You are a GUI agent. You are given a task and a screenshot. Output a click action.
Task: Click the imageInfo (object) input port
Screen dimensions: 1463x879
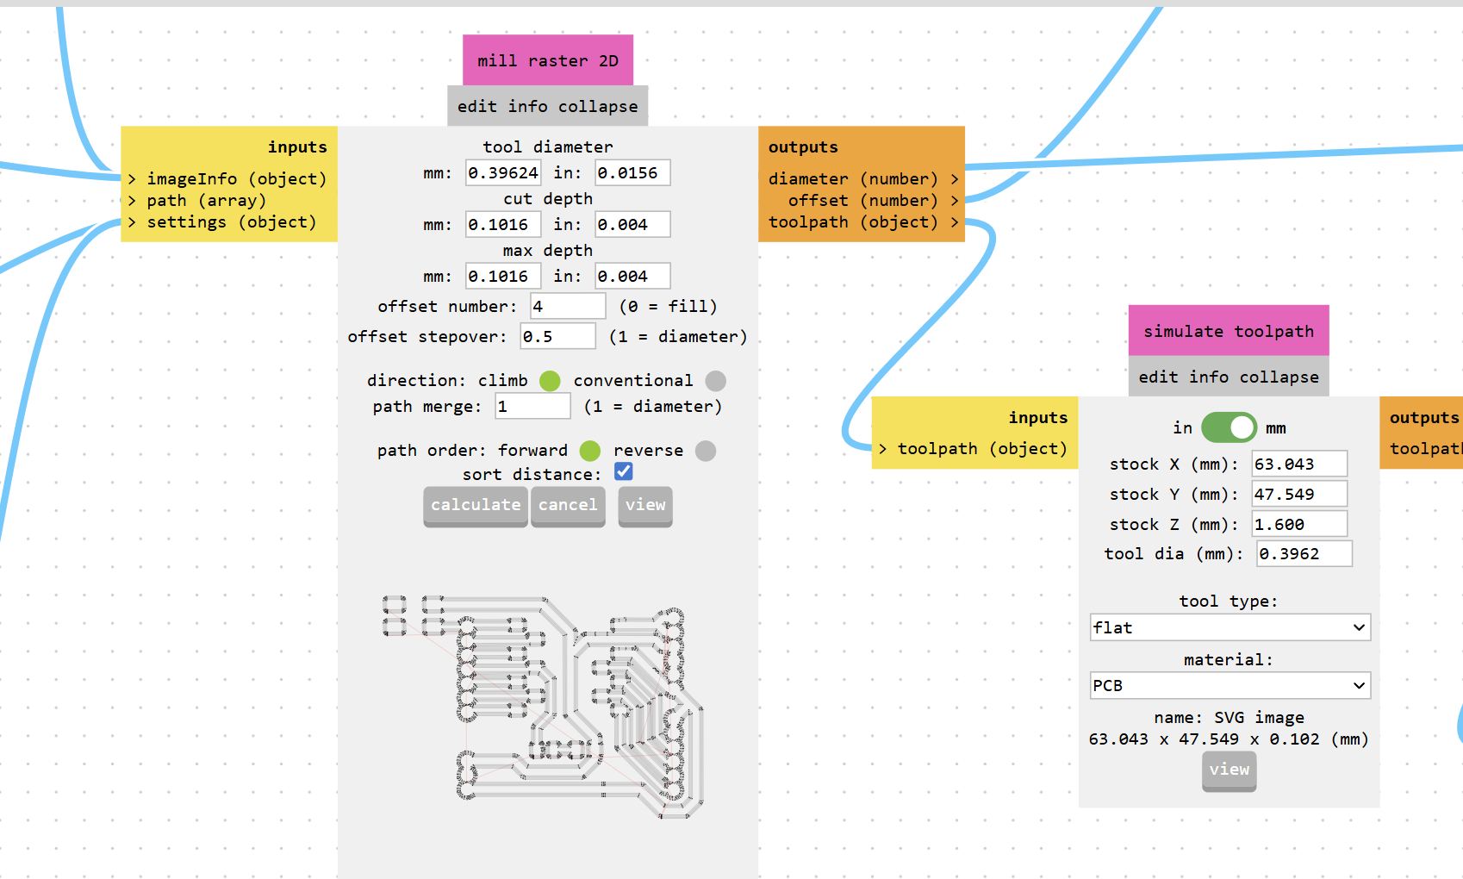click(x=228, y=178)
